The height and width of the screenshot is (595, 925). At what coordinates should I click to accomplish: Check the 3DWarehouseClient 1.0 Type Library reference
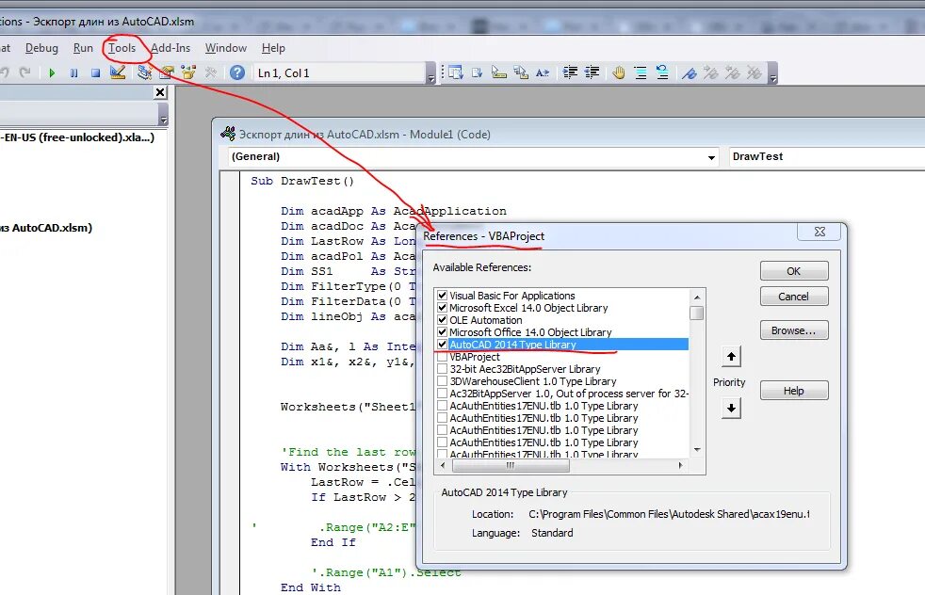(440, 381)
